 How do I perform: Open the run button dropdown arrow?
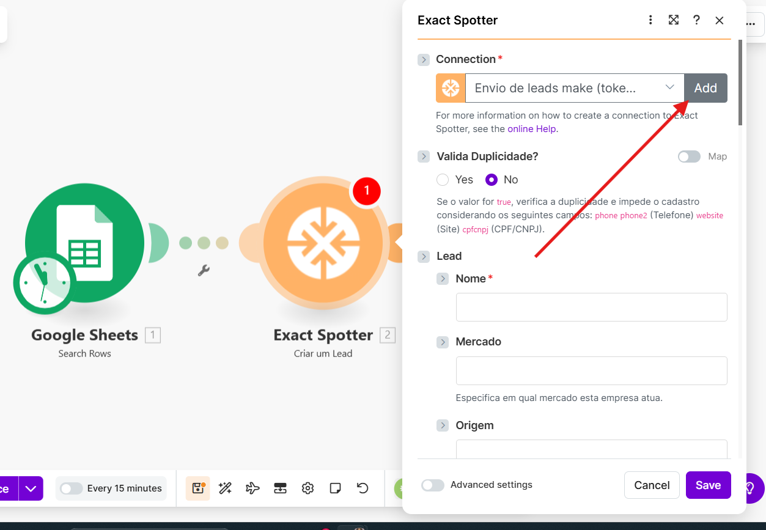(x=31, y=488)
